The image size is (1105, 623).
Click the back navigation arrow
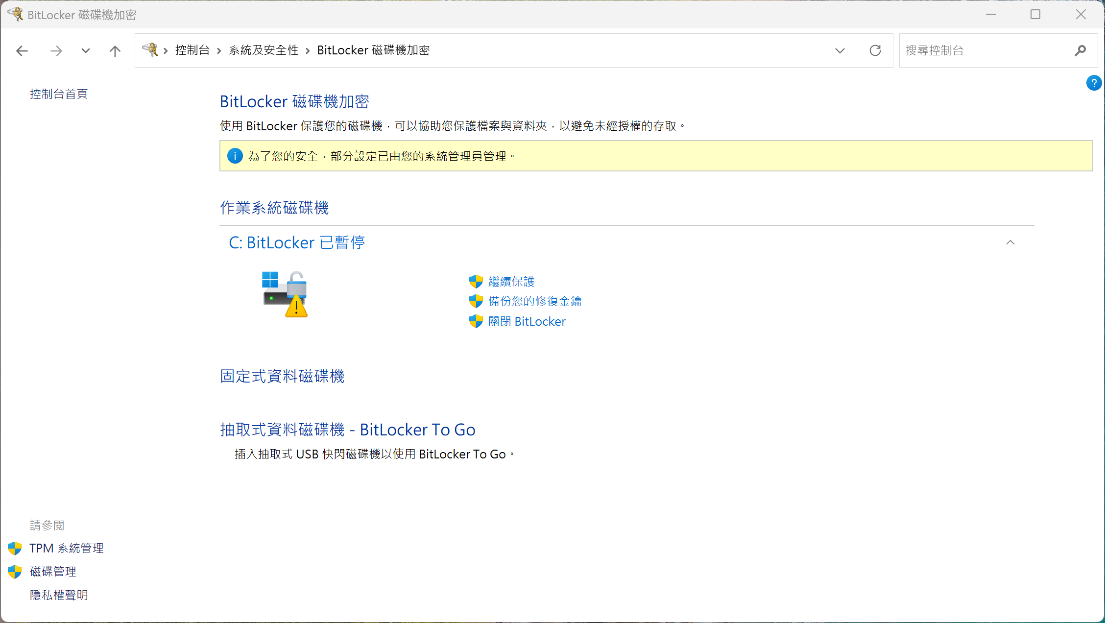(x=22, y=50)
